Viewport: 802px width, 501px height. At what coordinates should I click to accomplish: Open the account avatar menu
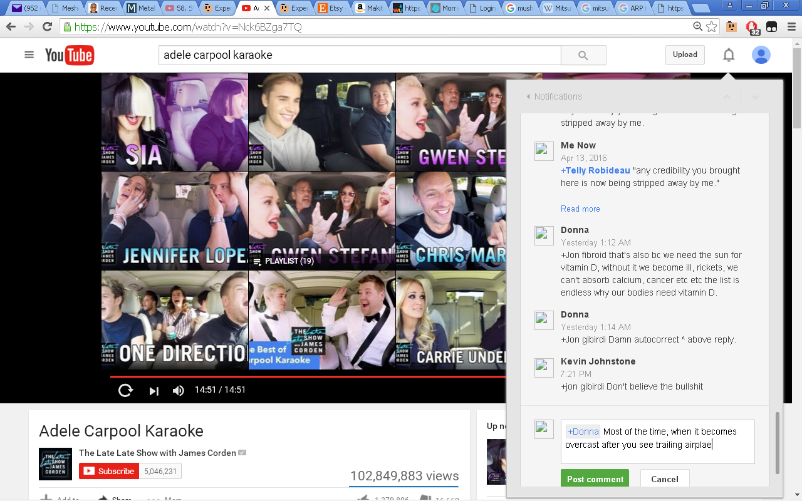click(761, 55)
